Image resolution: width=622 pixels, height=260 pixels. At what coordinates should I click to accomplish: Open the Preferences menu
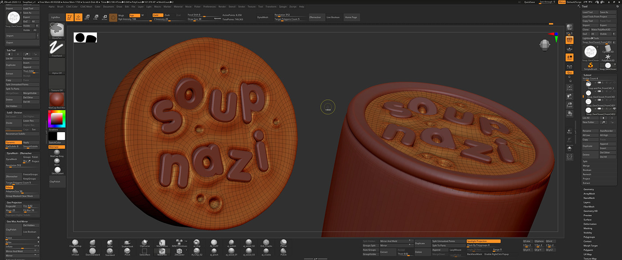pyautogui.click(x=209, y=7)
